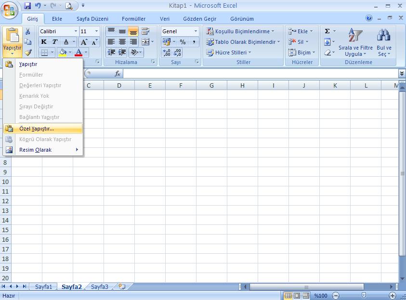Switch to Page Break Preview in status bar
The height and width of the screenshot is (300, 406).
tap(306, 295)
